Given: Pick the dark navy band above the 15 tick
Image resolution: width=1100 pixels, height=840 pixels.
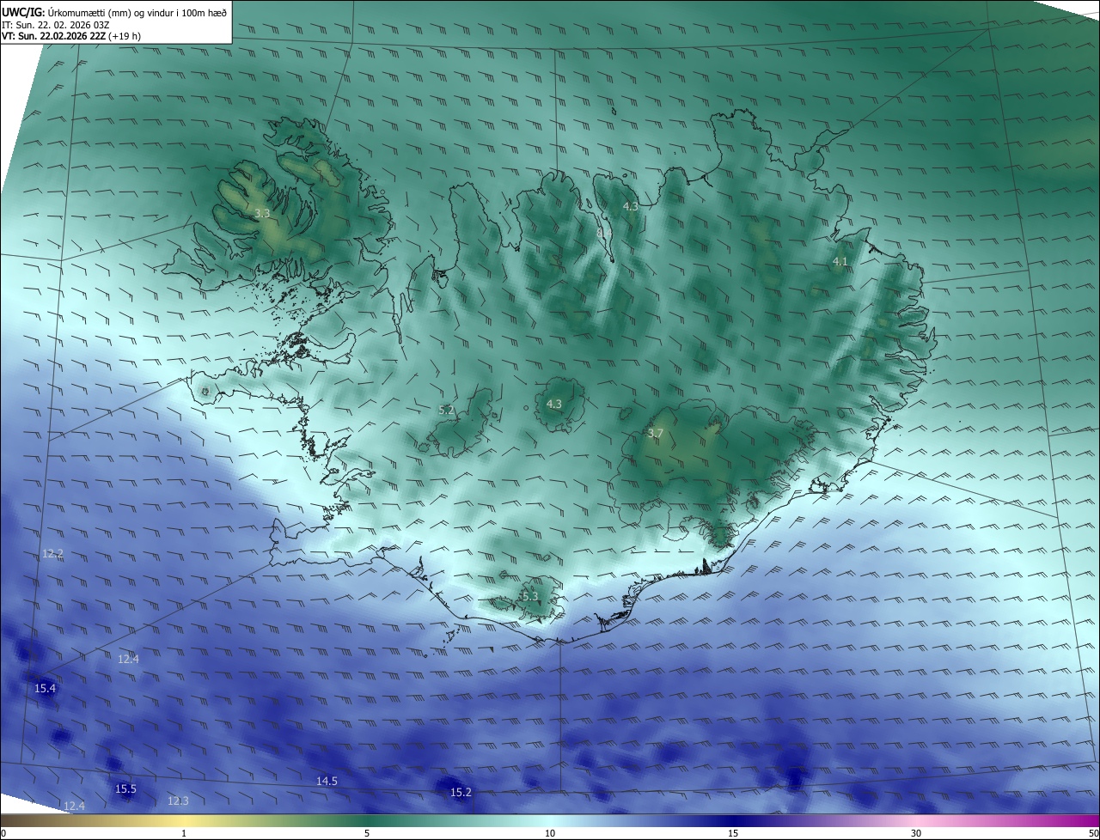Looking at the screenshot, I should (733, 821).
